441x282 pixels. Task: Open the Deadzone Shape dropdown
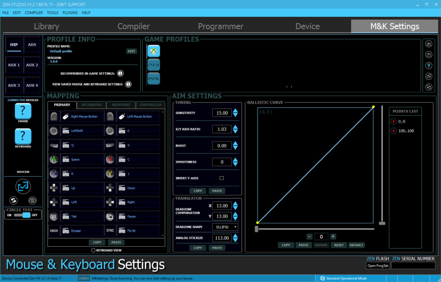click(x=225, y=227)
